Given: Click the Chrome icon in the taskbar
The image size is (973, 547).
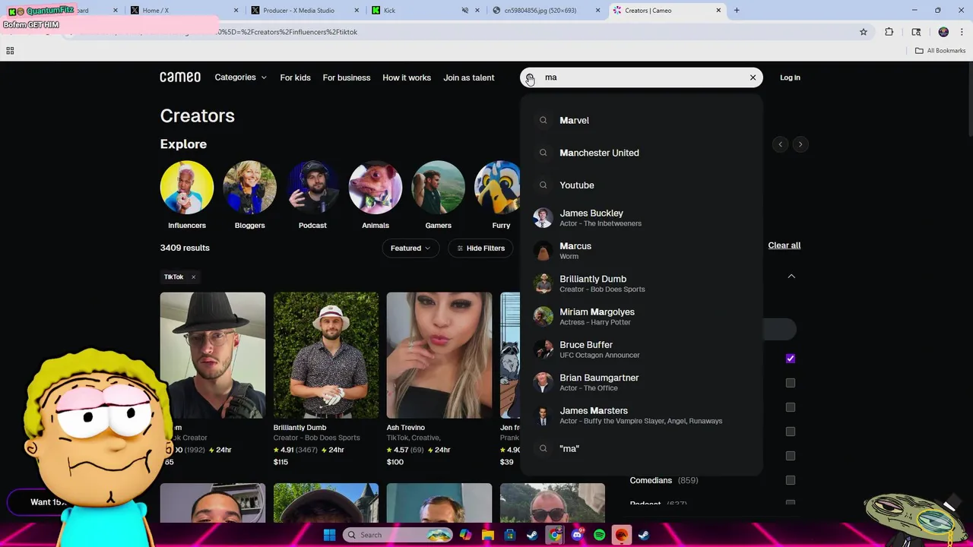Looking at the screenshot, I should [x=555, y=535].
